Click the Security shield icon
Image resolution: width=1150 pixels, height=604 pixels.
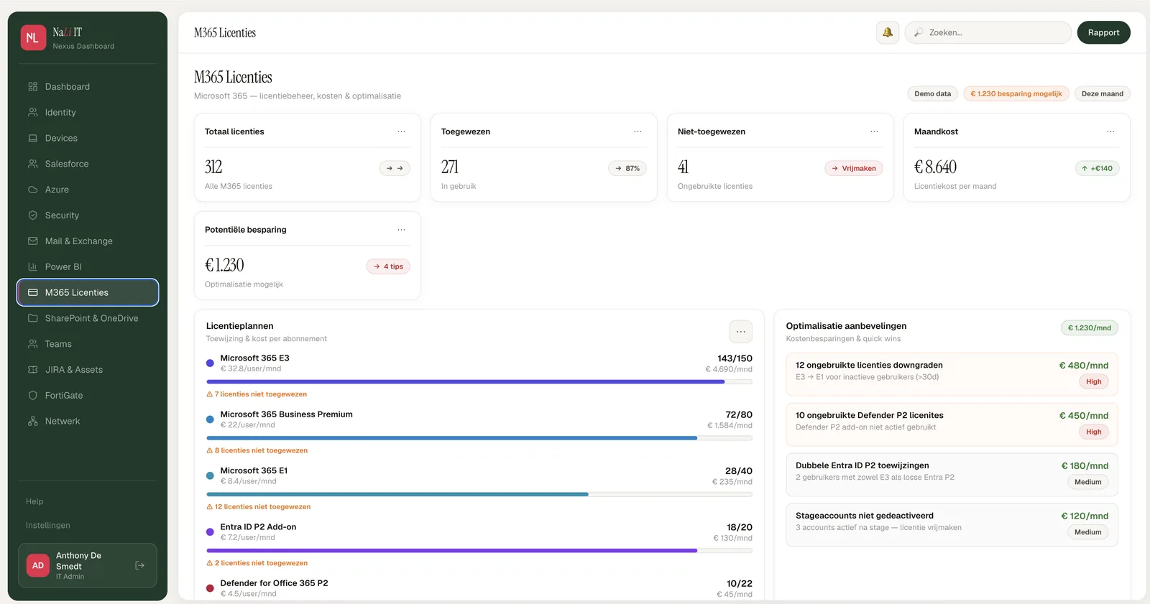point(33,215)
